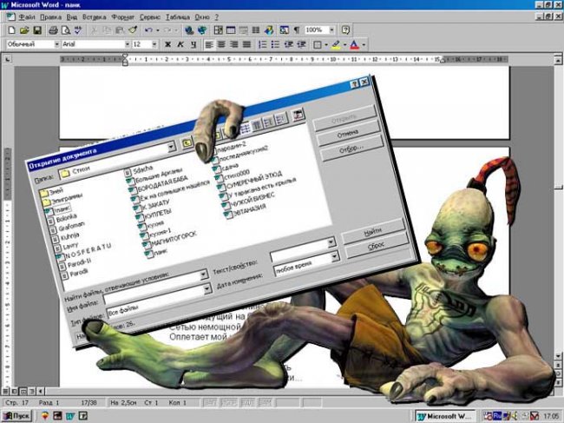564x423 pixels.
Task: Click the Отмена button in the dialog
Action: (348, 135)
